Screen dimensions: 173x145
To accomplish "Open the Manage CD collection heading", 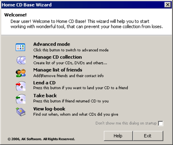I will pos(57,57).
